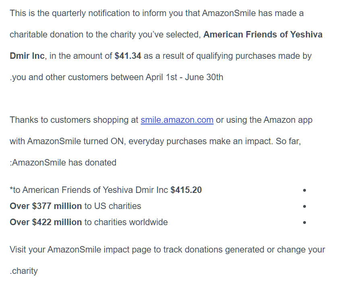Click the "to charities worldwide" text
This screenshot has width=347, height=294.
click(x=126, y=222)
